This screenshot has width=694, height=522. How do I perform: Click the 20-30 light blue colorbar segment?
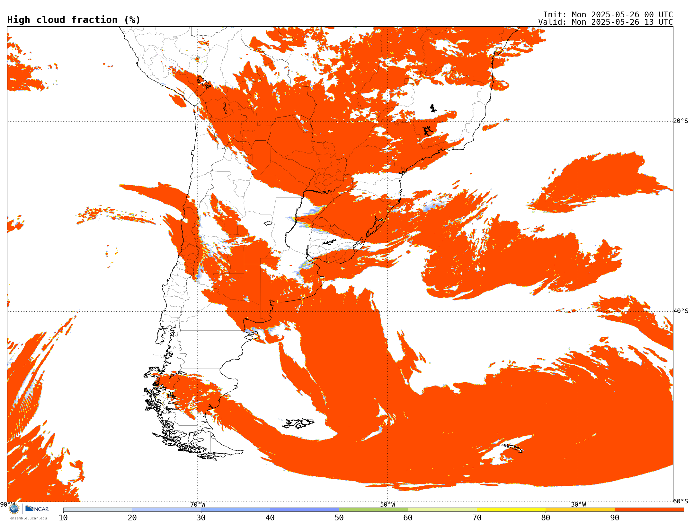click(x=166, y=510)
